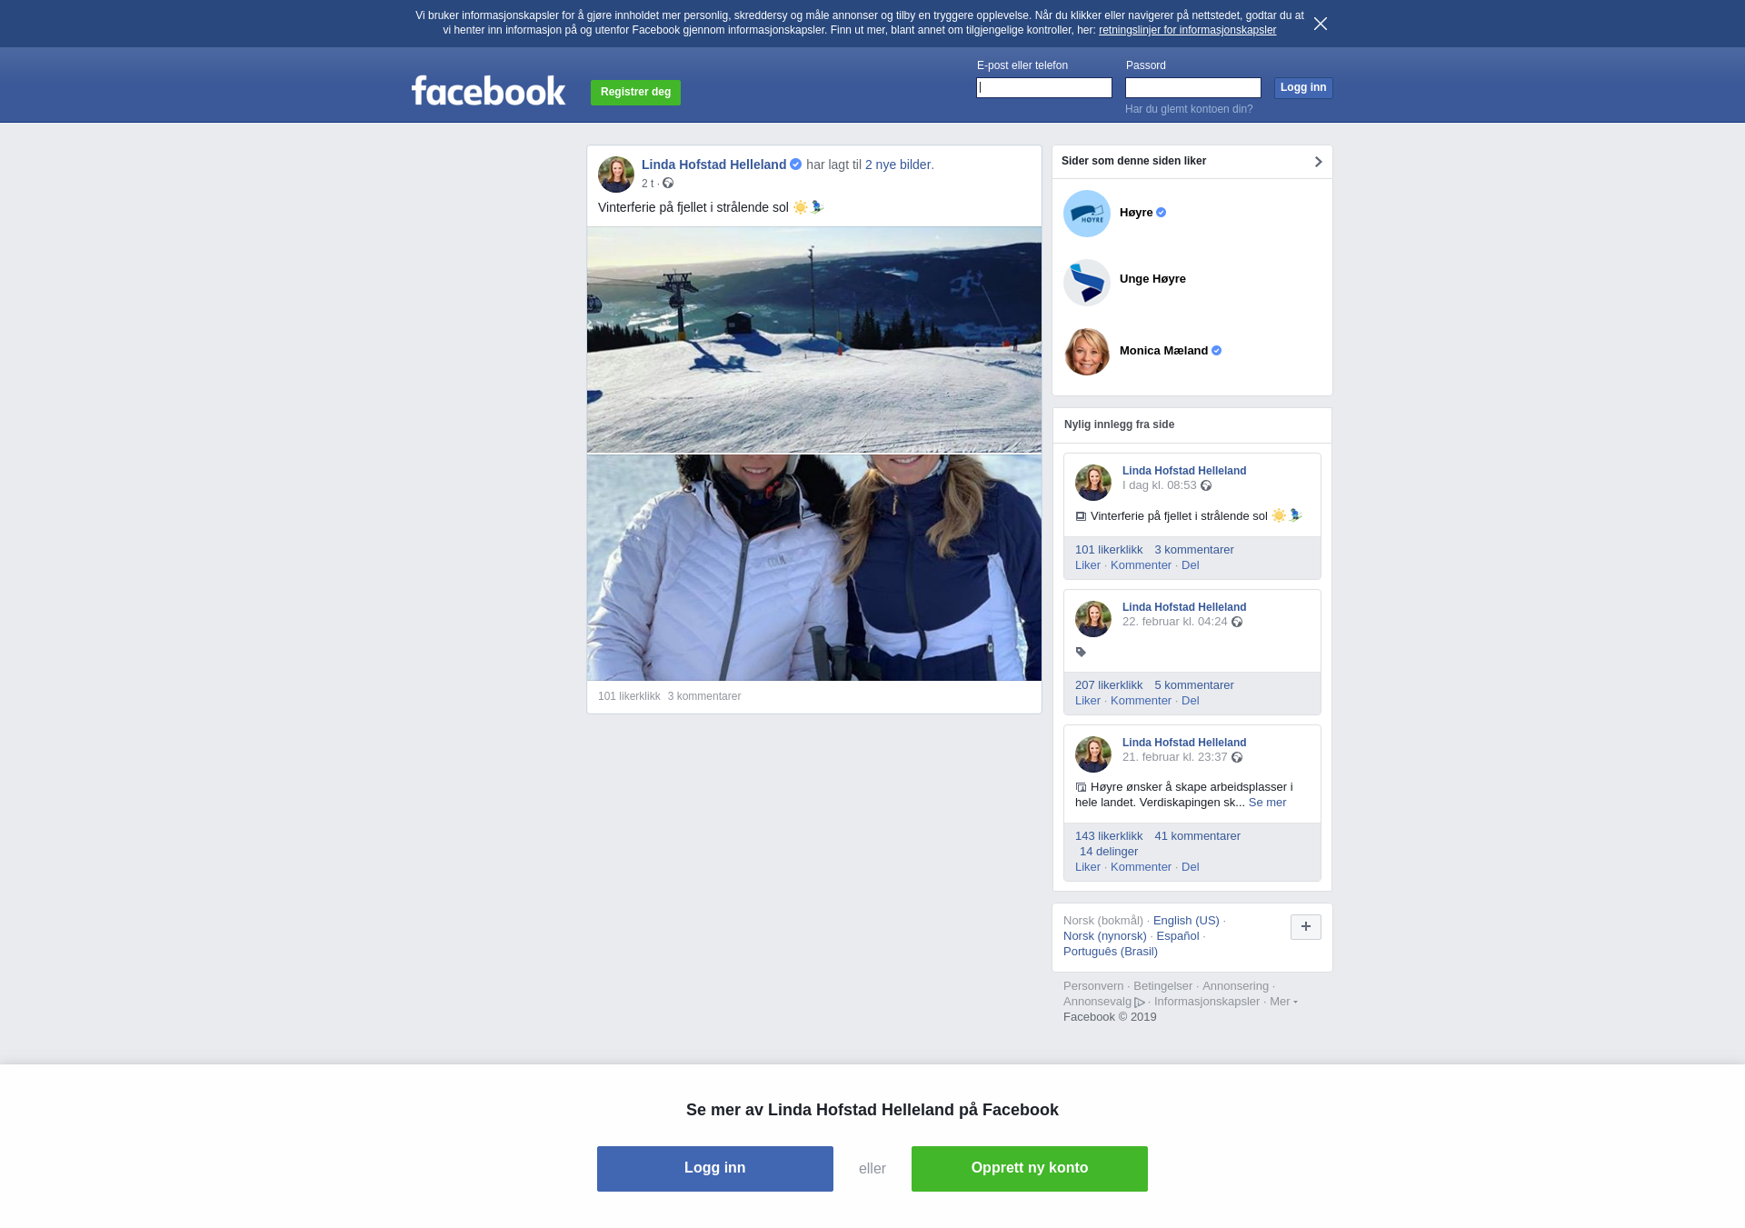Click the Facebook logo
Viewport: 1745px width, 1228px height.
(x=488, y=90)
